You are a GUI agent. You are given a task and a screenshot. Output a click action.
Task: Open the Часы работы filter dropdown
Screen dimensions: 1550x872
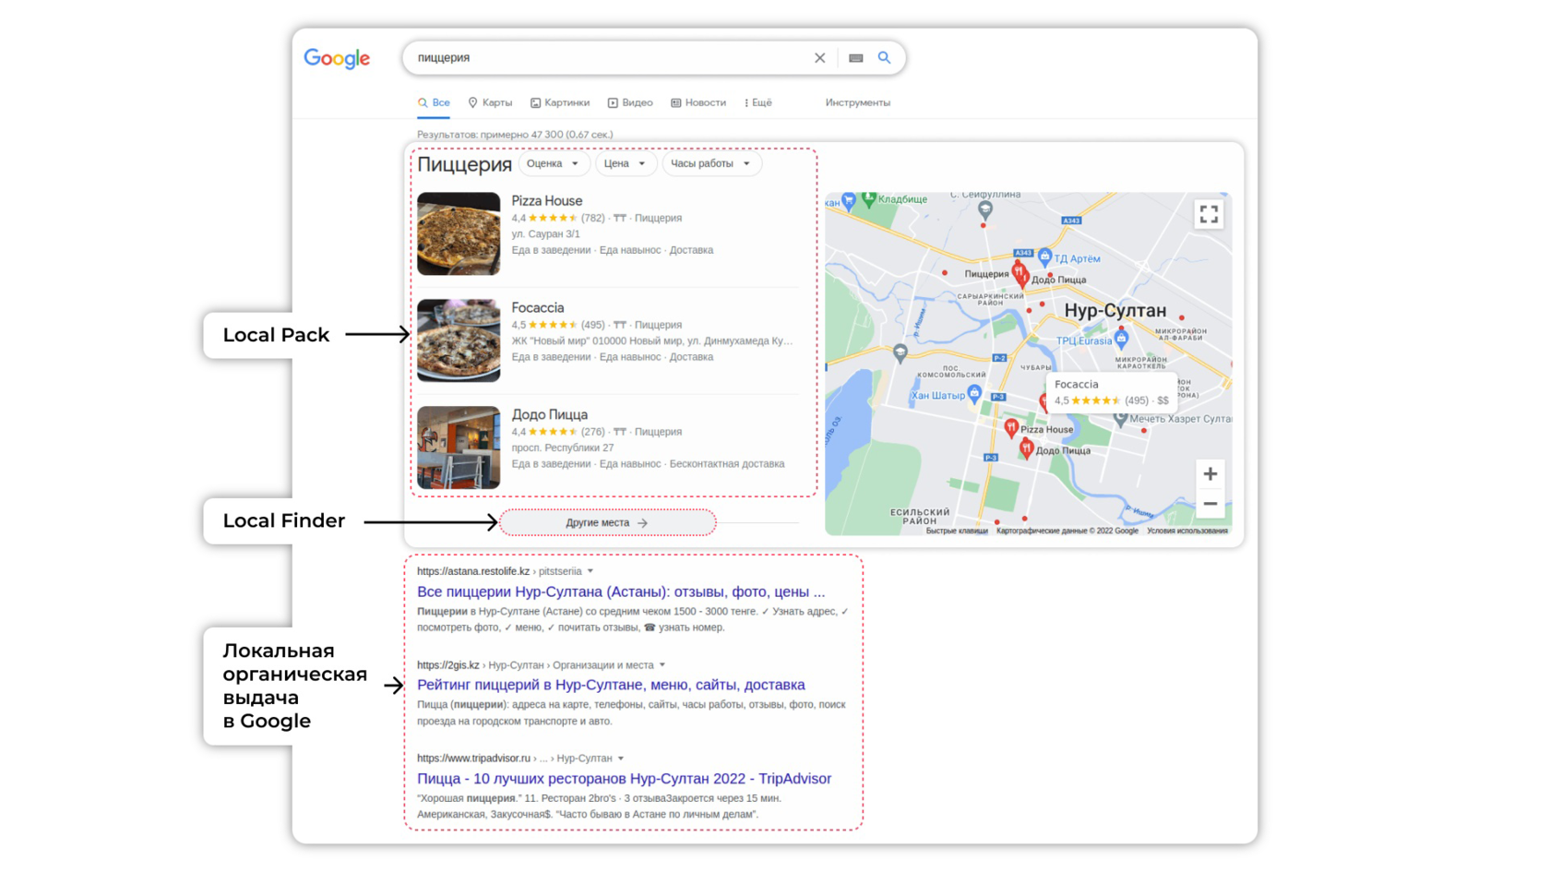tap(710, 163)
